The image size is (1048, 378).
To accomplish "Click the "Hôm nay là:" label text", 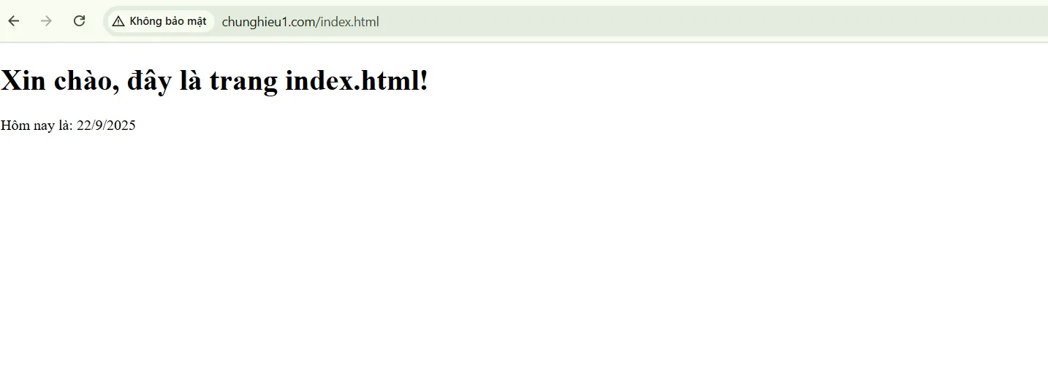I will (37, 125).
